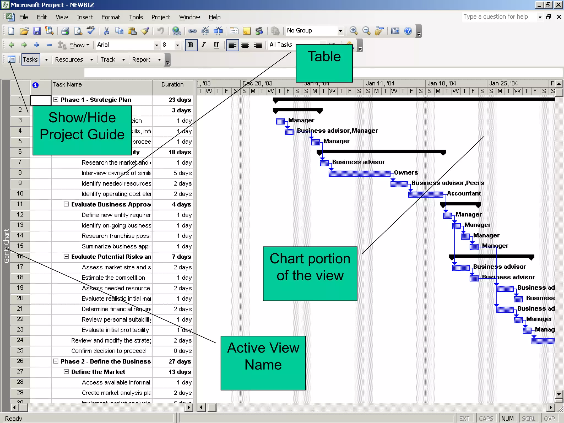Outdent the task with the green left arrow
This screenshot has height=423, width=564.
[12, 45]
